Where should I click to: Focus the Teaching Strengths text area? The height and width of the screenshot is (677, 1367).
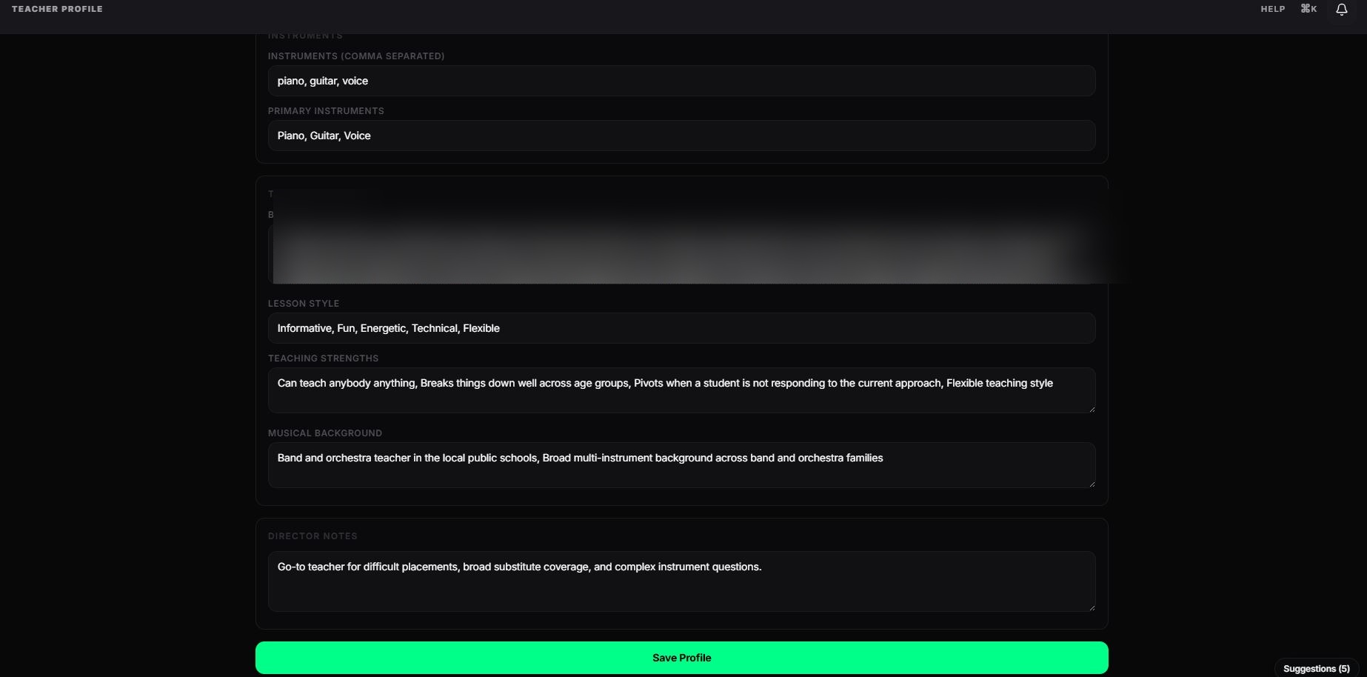[681, 390]
